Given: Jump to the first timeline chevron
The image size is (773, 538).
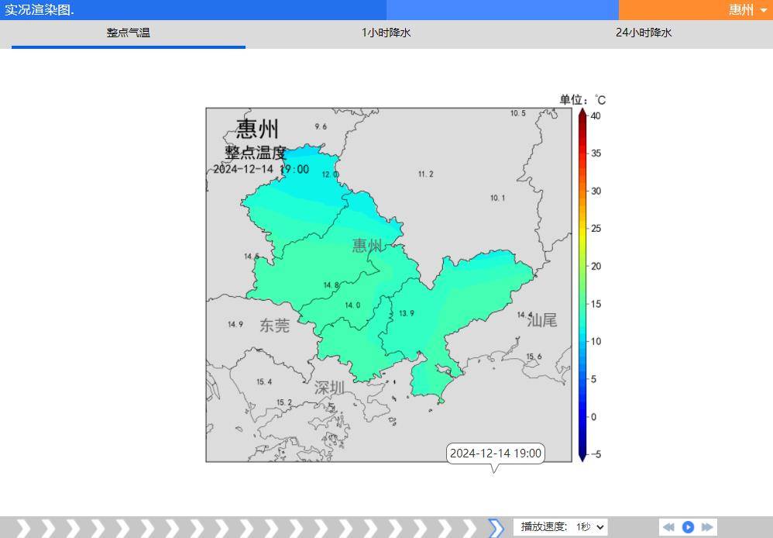Looking at the screenshot, I should click(23, 528).
